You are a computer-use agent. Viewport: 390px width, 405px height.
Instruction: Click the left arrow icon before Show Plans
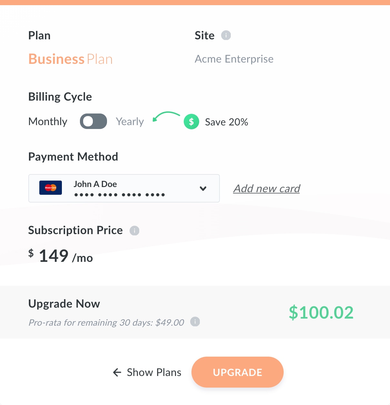click(117, 372)
